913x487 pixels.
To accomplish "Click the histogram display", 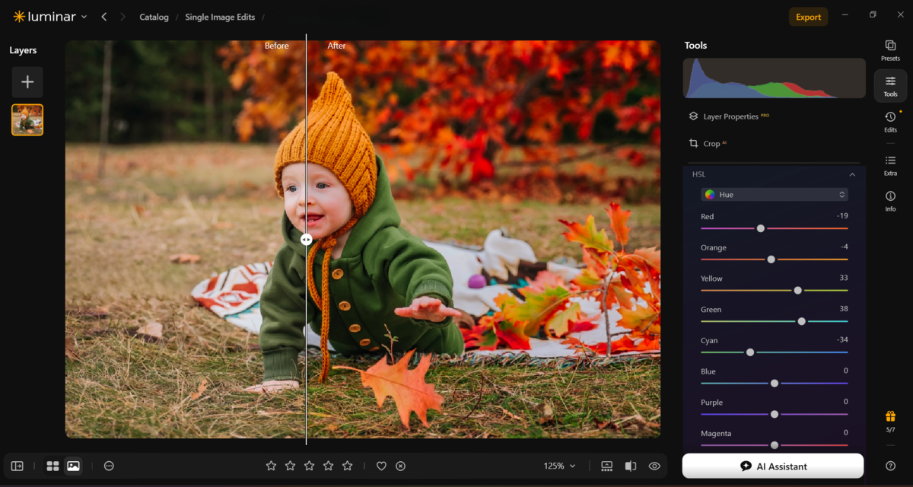I will point(774,78).
